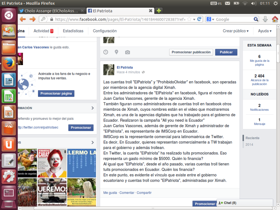Open the Ayuda dropdown menu
This screenshot has height=210, width=280.
(265, 31)
